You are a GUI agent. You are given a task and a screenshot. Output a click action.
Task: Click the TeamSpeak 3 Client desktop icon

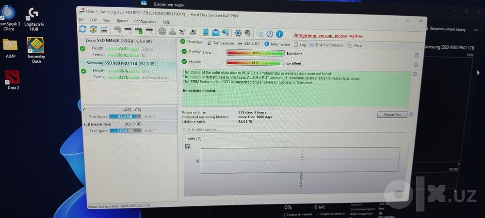(x=8, y=18)
